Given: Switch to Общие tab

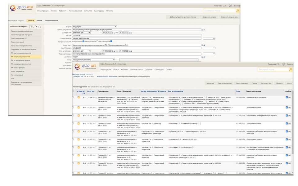Looking at the screenshot, I should (x=39, y=20).
